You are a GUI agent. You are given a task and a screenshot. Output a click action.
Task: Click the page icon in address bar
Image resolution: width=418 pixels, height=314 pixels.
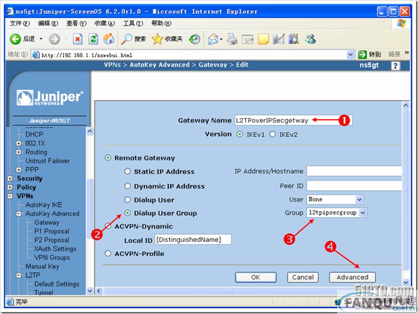point(36,55)
